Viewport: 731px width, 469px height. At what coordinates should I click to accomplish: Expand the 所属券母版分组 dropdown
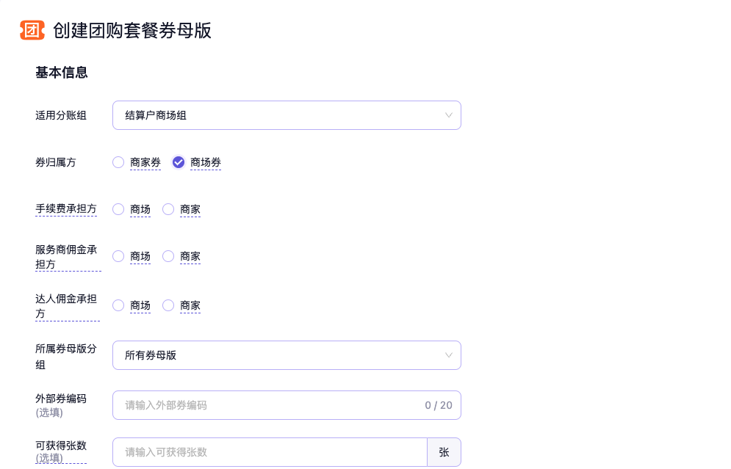point(287,355)
